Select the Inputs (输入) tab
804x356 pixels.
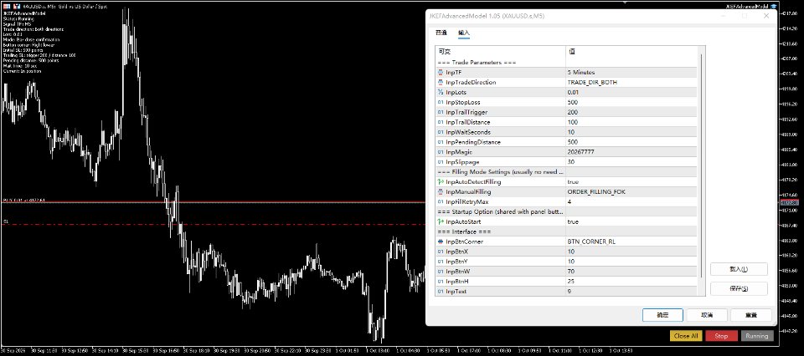(x=463, y=33)
